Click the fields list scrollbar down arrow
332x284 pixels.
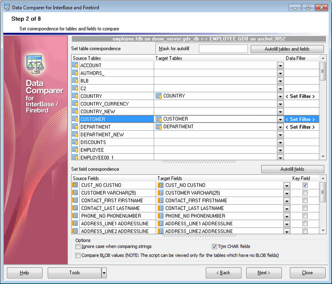point(323,230)
